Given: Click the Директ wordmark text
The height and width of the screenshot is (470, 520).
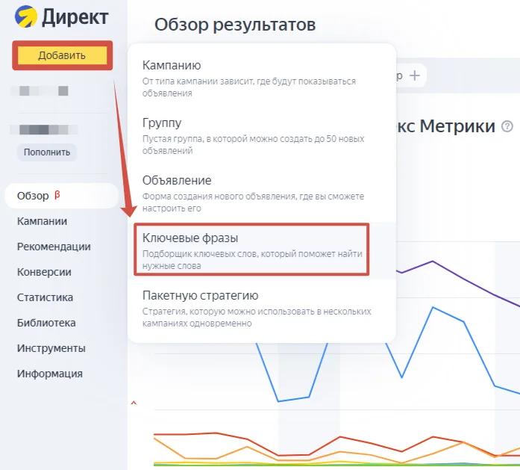Looking at the screenshot, I should click(75, 17).
